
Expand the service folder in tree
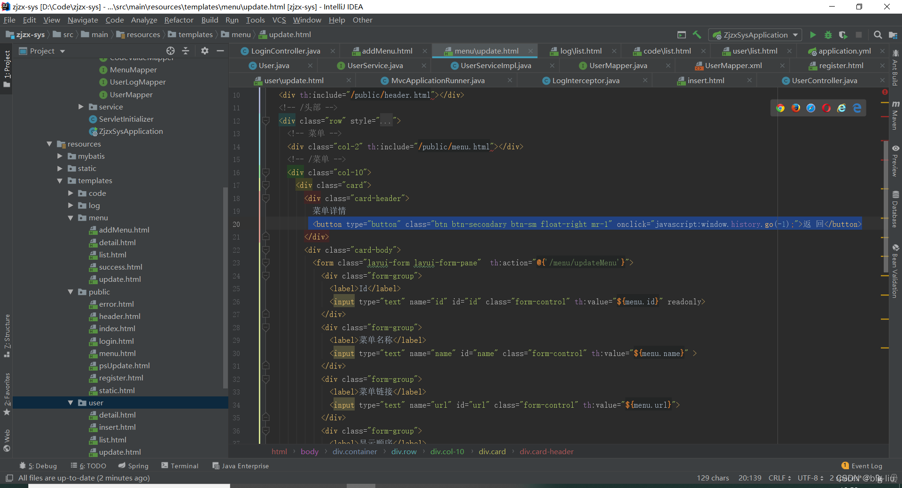click(81, 107)
